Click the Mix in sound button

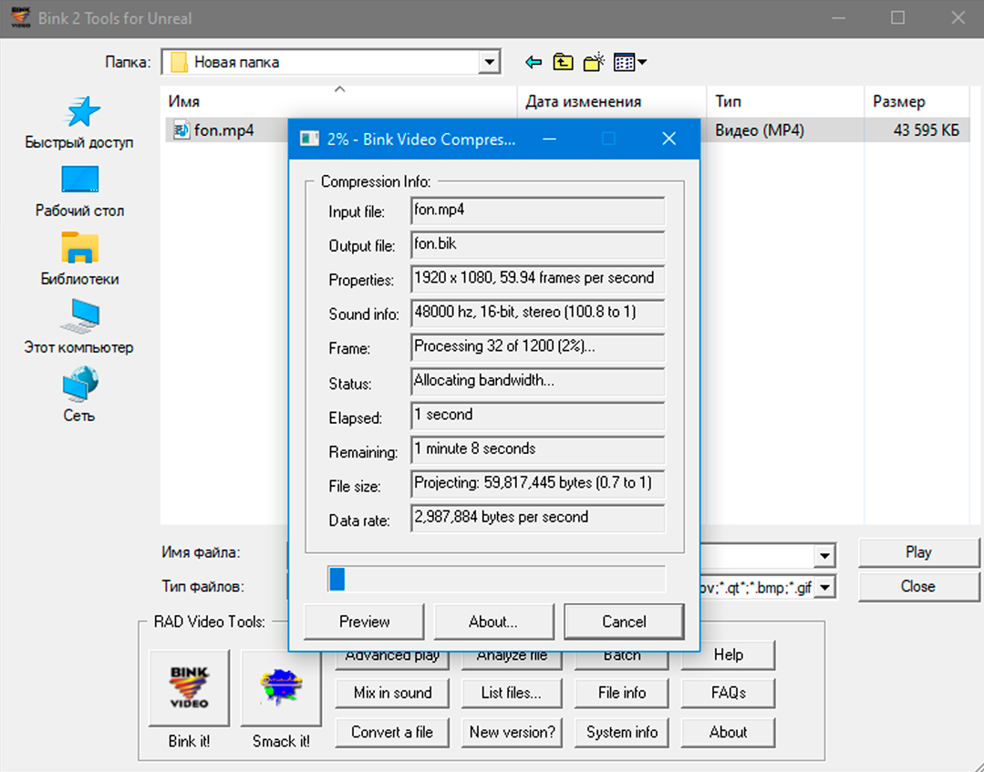point(392,693)
